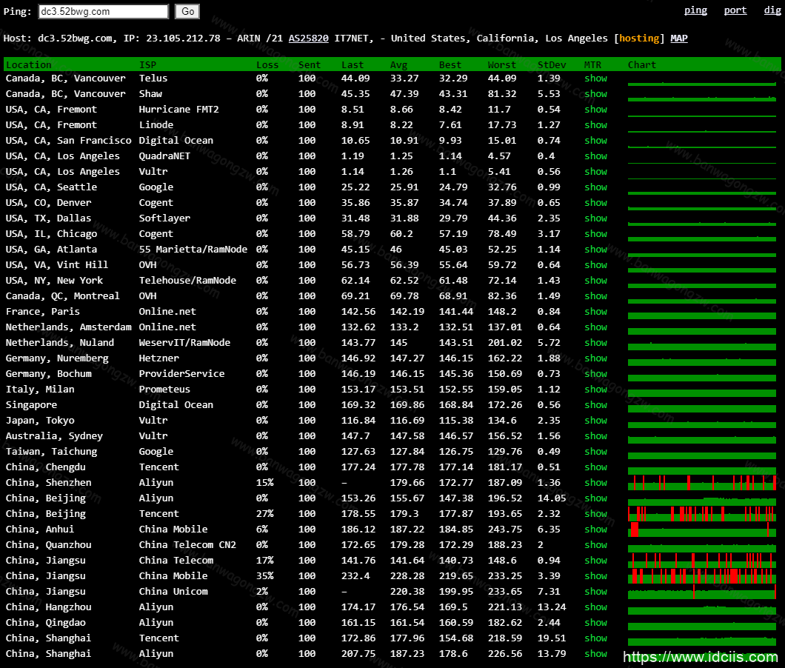Show MTR for Los Angeles QuadraNET row

595,156
